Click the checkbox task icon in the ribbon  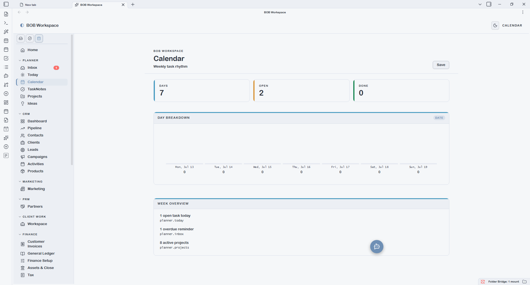(6, 58)
